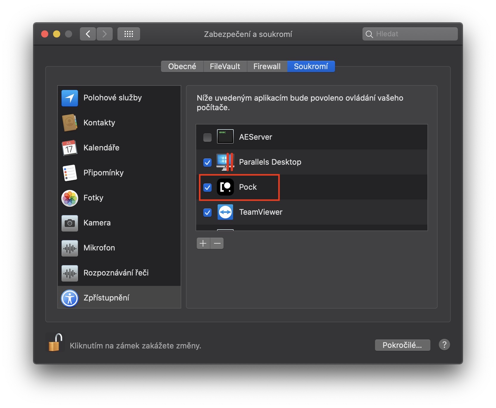Select the AEServer name in app list

pyautogui.click(x=256, y=137)
